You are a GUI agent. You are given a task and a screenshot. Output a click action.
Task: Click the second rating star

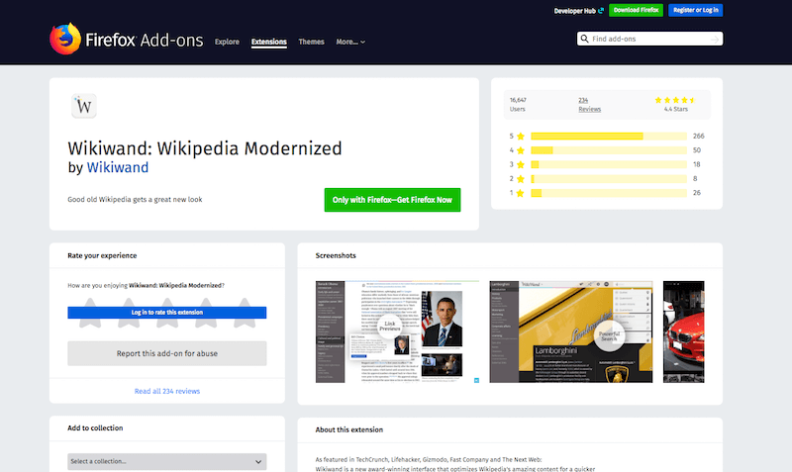(x=129, y=313)
